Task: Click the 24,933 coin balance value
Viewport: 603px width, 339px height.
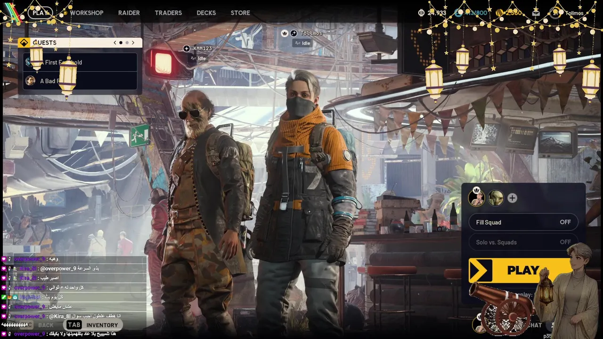Action: click(x=437, y=13)
